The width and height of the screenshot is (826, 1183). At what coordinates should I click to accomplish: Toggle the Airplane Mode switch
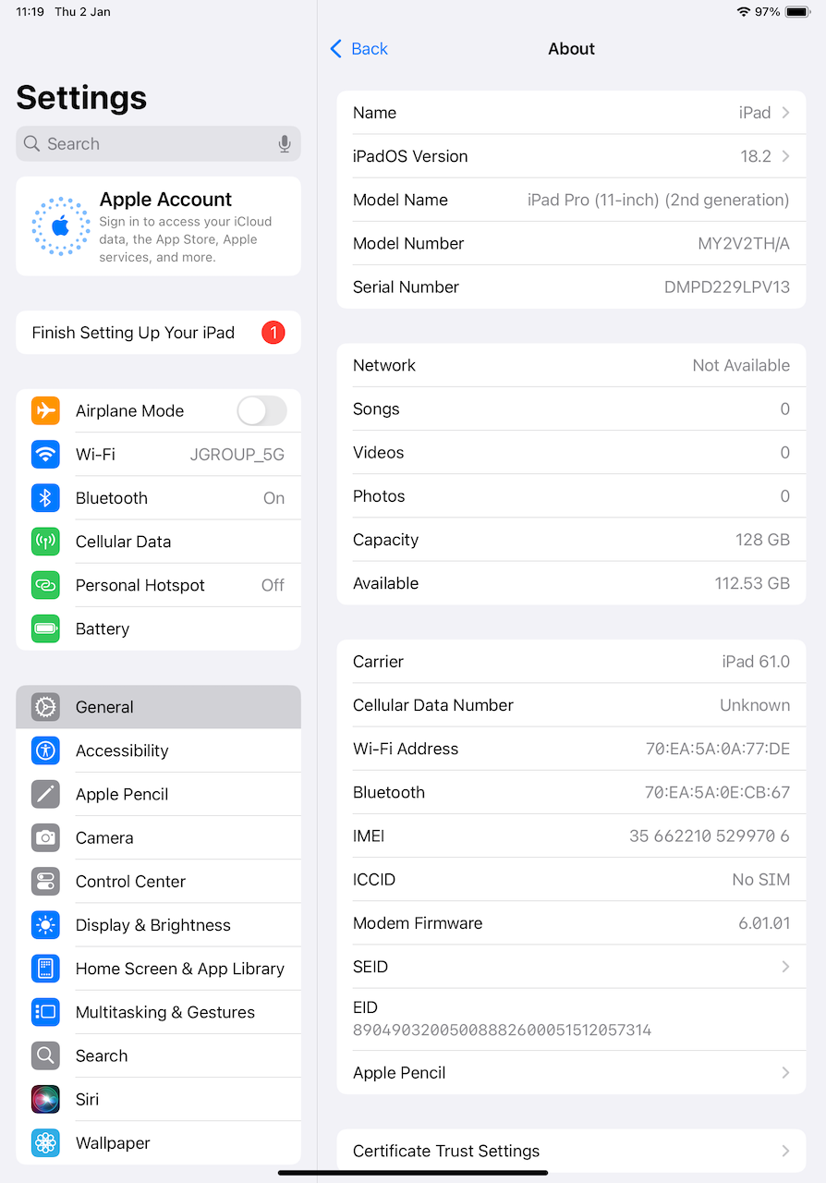point(261,410)
